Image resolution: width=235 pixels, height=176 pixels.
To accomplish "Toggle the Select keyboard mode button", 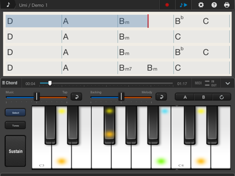I will click(x=16, y=113).
